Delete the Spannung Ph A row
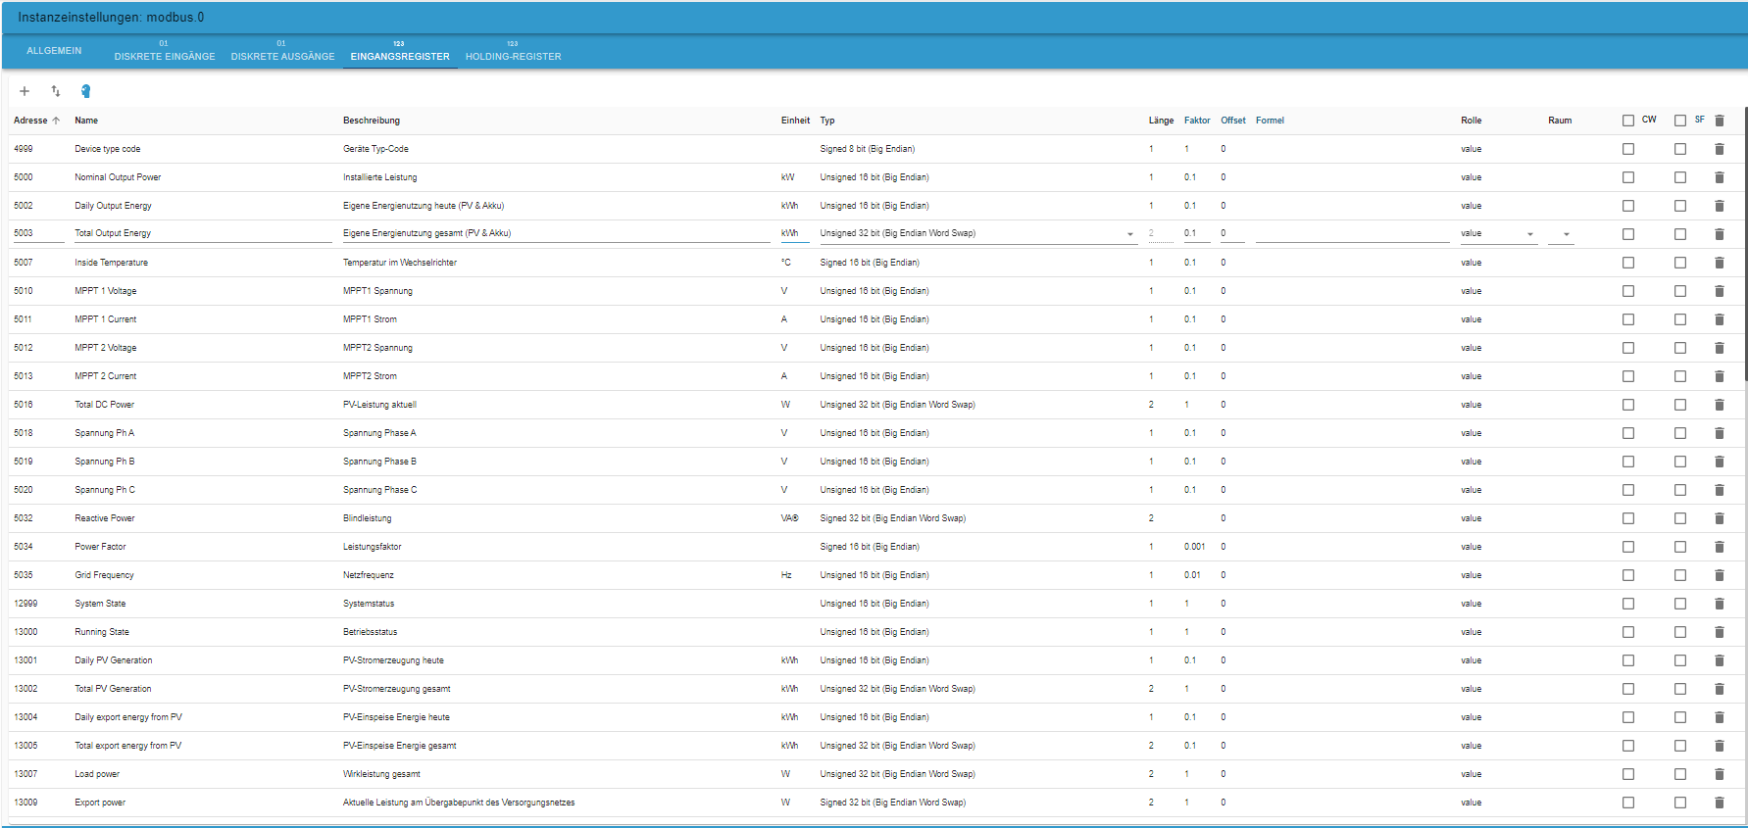The image size is (1748, 828). tap(1719, 433)
